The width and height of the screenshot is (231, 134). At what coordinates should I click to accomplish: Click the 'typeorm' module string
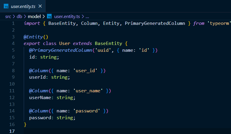click(219, 23)
